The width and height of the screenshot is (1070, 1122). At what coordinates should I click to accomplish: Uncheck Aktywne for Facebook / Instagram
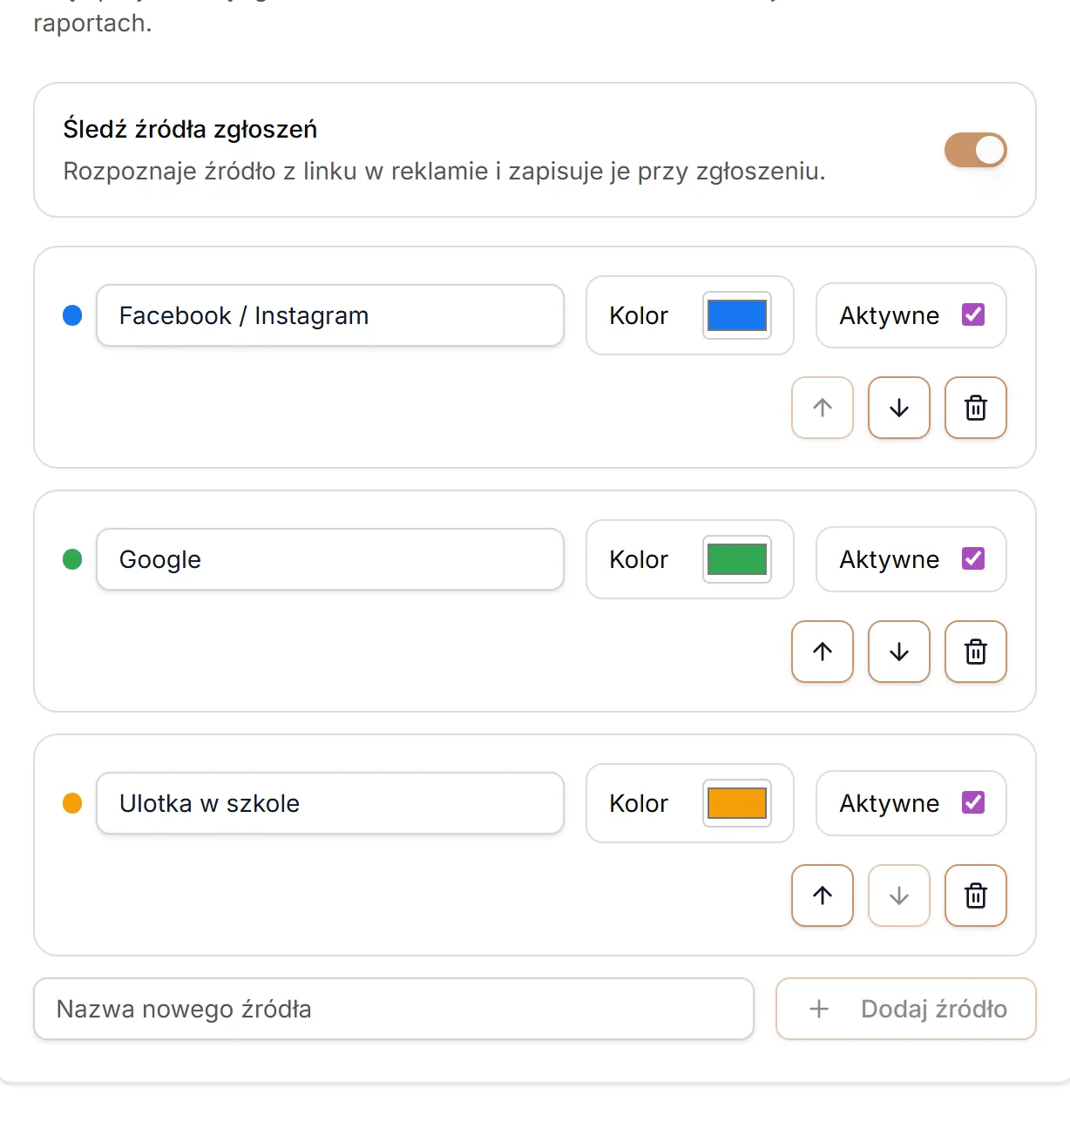click(973, 314)
